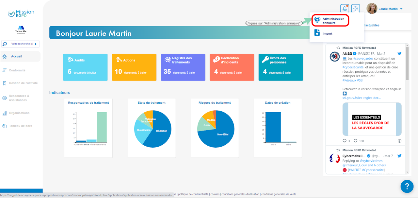
Task: Open the Audits card
Action: pos(85,67)
